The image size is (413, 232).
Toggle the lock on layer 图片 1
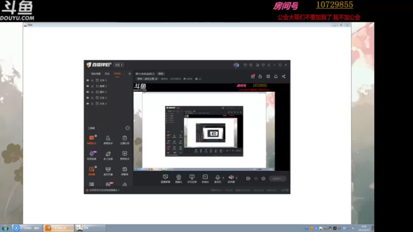coord(92,92)
